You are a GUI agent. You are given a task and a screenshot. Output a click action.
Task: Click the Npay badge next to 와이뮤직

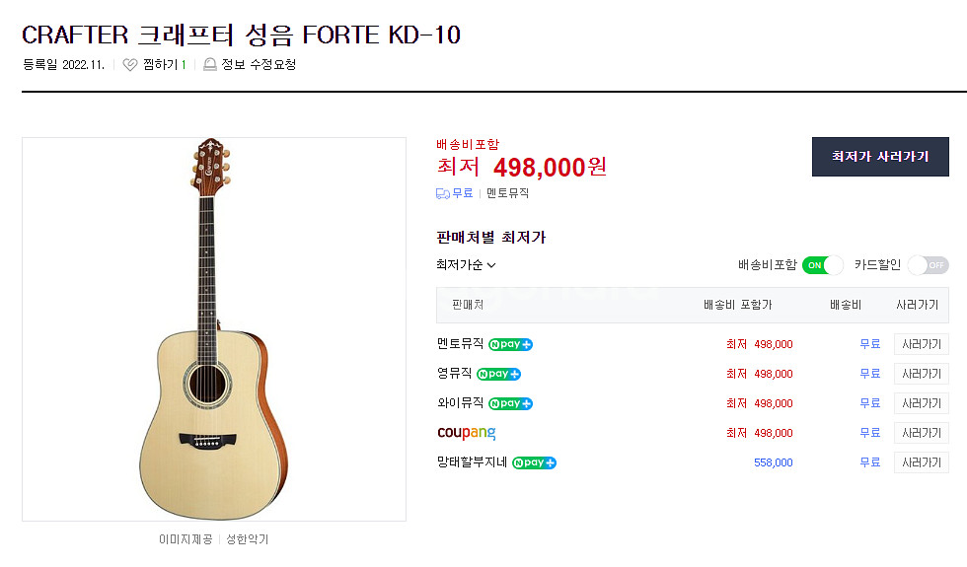point(510,403)
